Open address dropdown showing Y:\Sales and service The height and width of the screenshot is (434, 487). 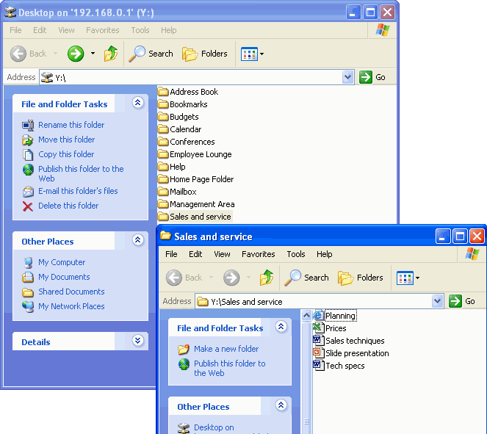tap(438, 301)
